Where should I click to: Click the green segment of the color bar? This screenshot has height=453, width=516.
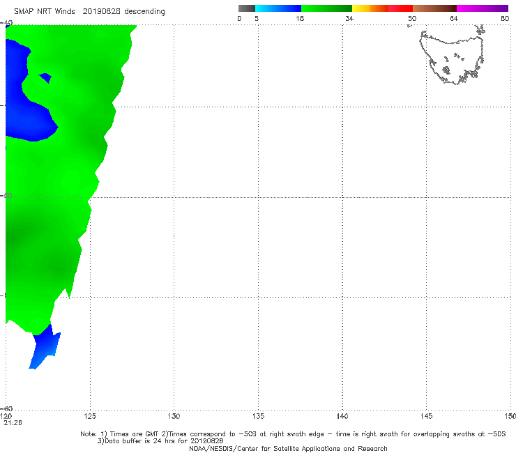326,8
